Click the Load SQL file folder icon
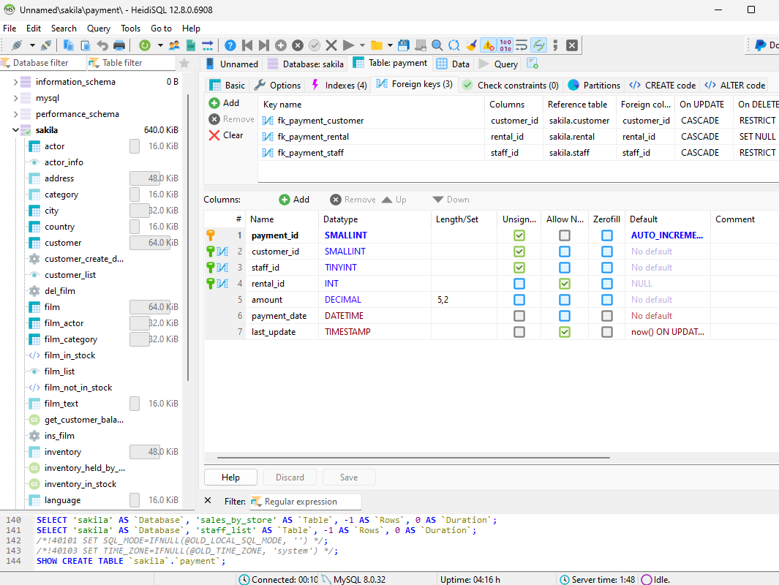 (377, 45)
